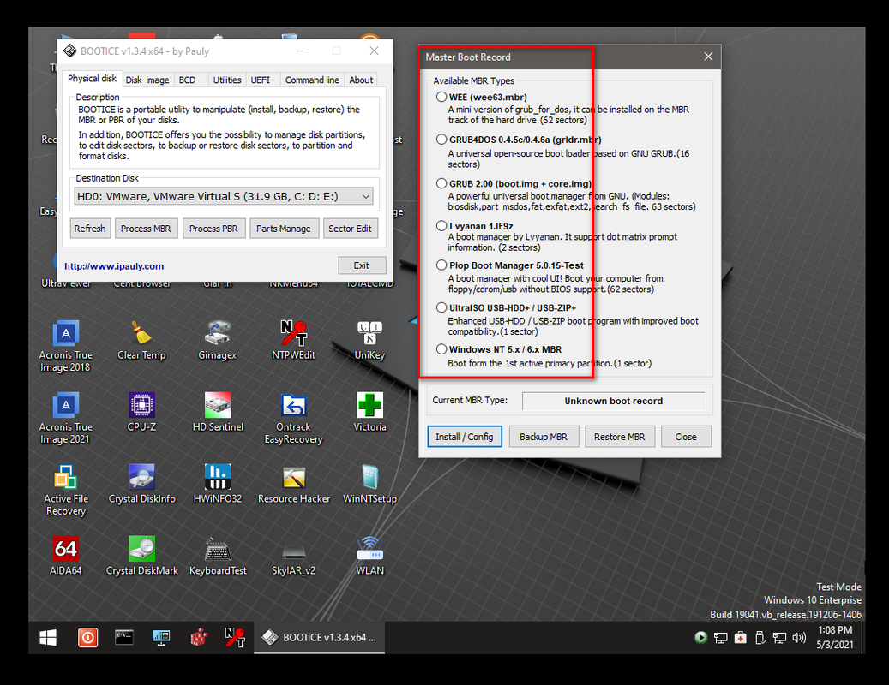Screen dimensions: 889x685
Task: Open Active File Recovery desktop icon
Action: coord(66,490)
